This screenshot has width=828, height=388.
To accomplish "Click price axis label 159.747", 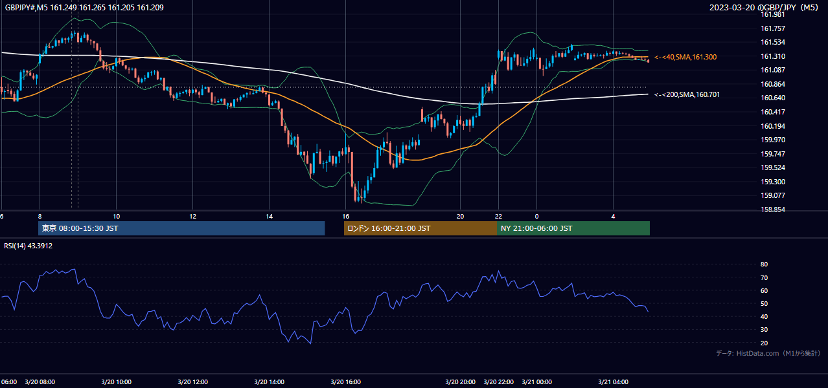I will (x=772, y=154).
